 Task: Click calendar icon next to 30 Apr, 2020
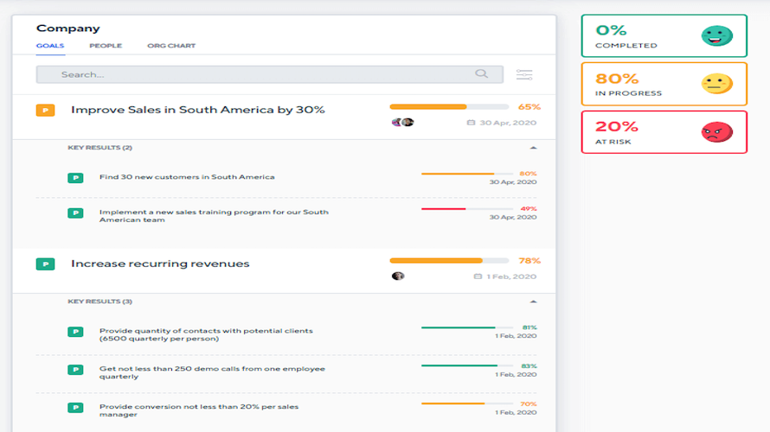[x=471, y=123]
